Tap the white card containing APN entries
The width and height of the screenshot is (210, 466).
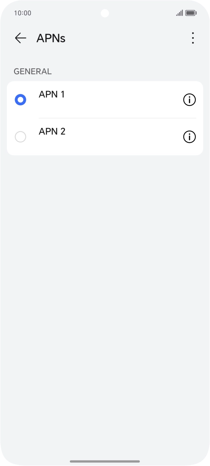(x=105, y=118)
